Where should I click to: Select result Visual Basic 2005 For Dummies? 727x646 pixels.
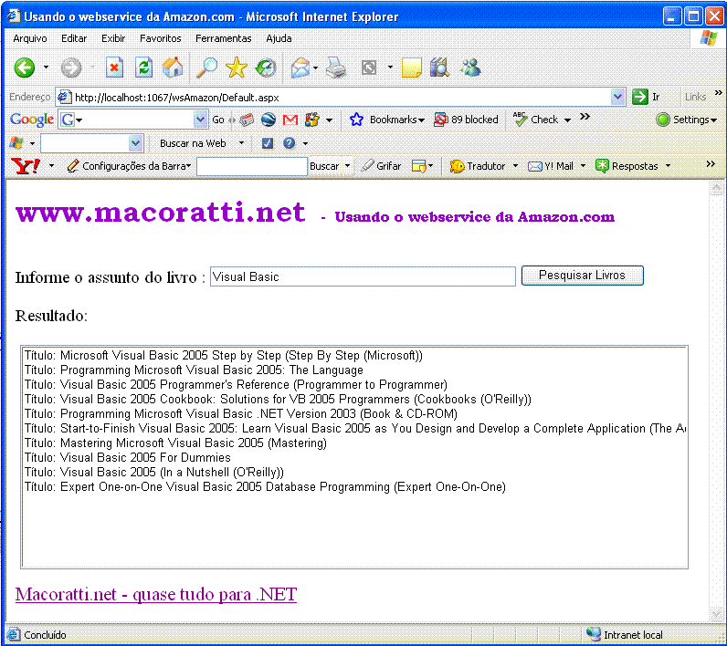tap(128, 457)
